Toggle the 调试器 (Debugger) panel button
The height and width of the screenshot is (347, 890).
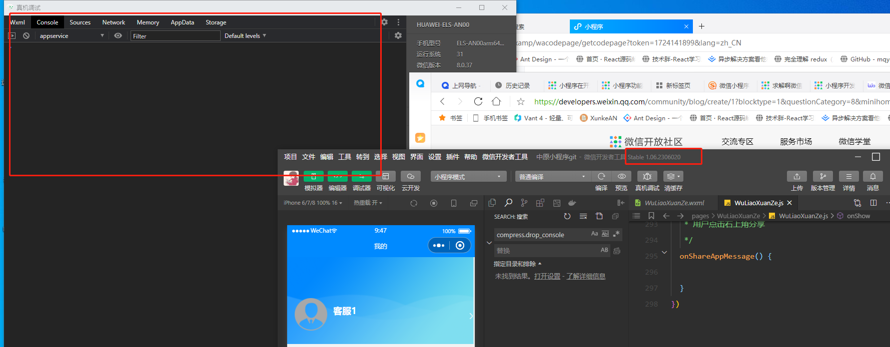pos(362,176)
